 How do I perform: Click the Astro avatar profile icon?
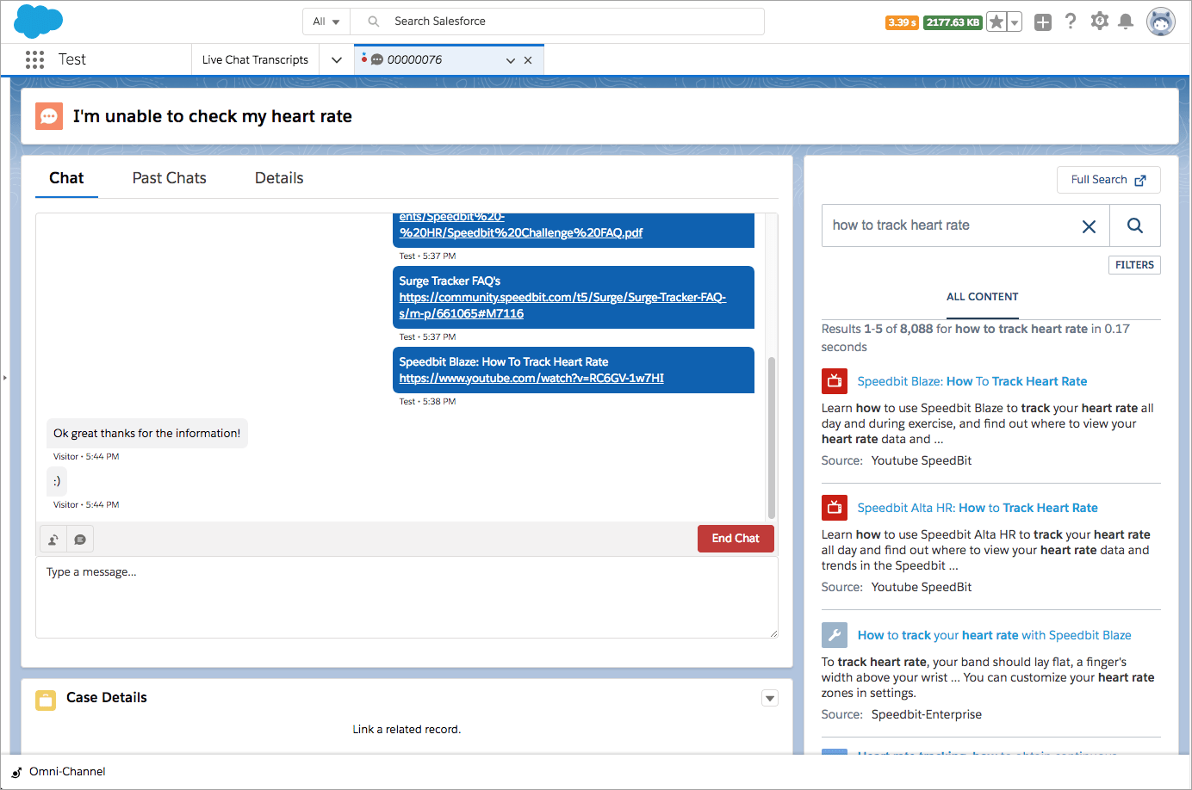[1161, 22]
